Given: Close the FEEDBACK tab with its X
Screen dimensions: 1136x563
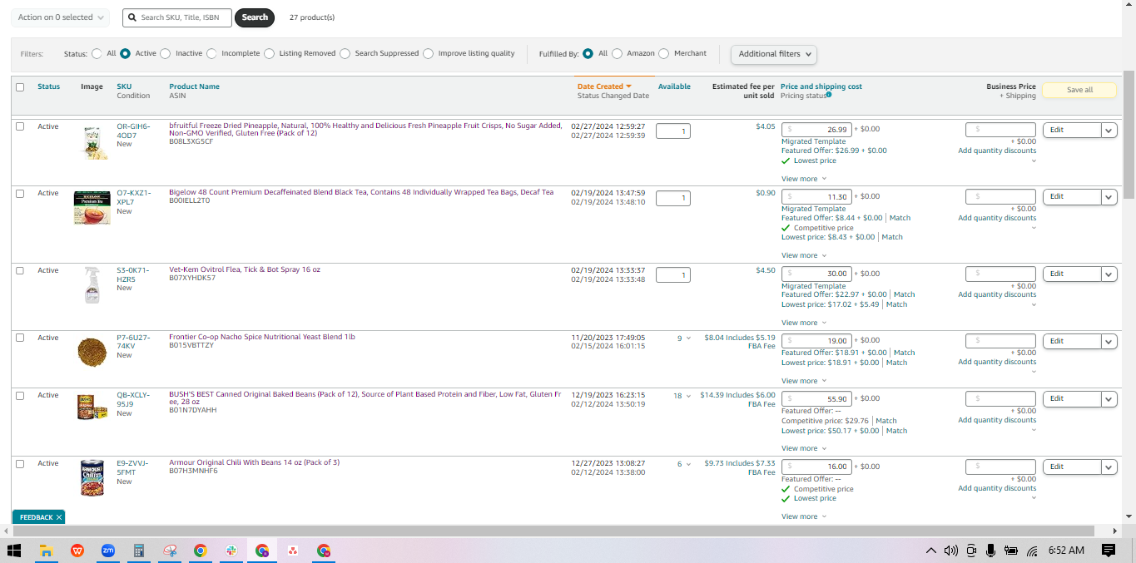Looking at the screenshot, I should coord(59,517).
